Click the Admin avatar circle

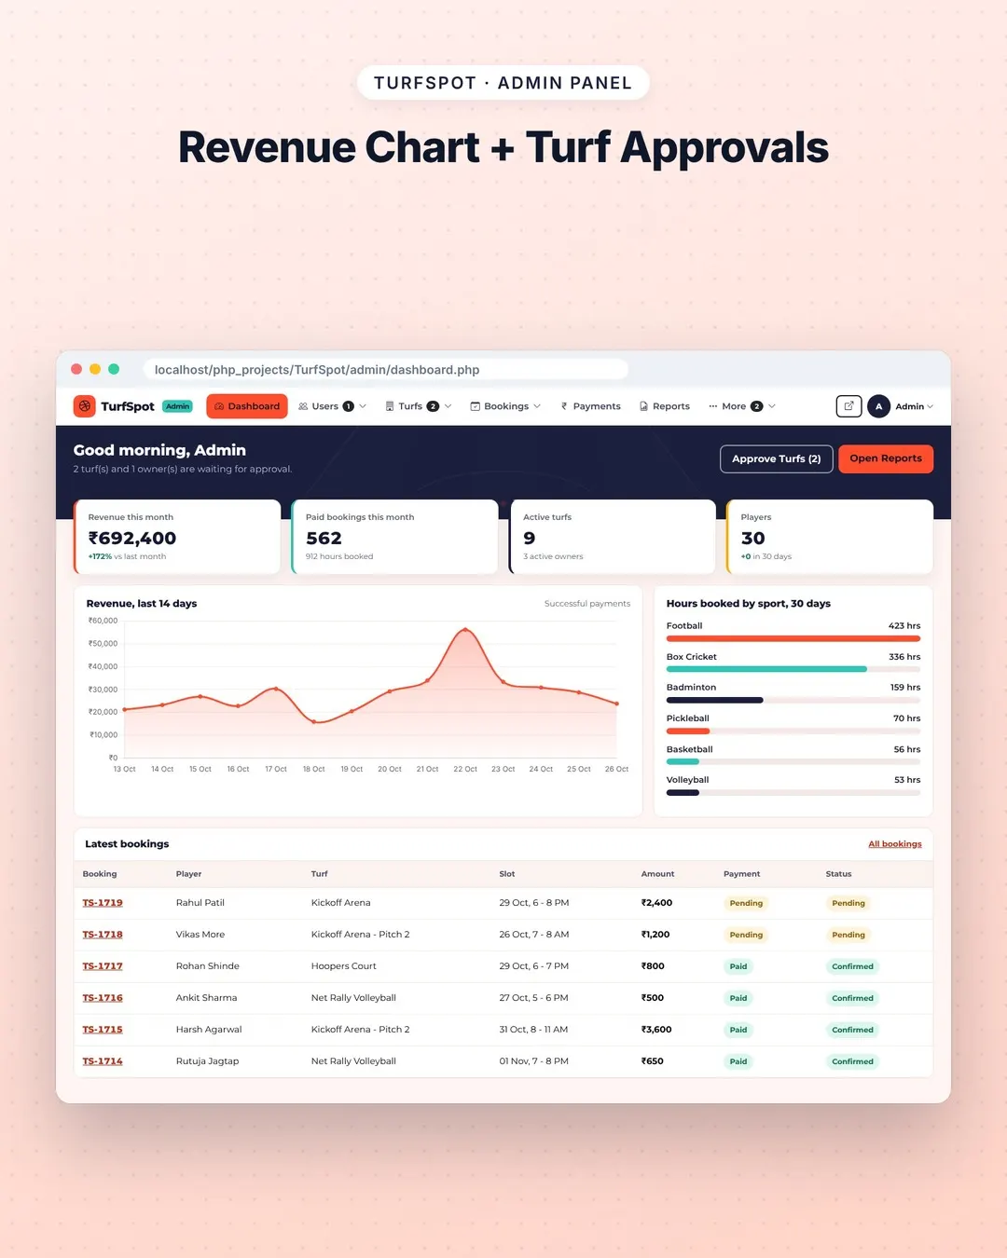pyautogui.click(x=878, y=406)
